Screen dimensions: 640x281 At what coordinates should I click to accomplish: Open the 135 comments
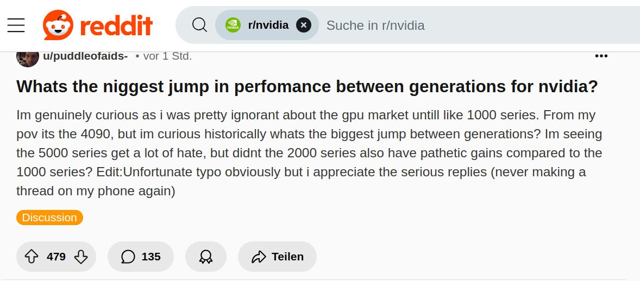pos(141,257)
